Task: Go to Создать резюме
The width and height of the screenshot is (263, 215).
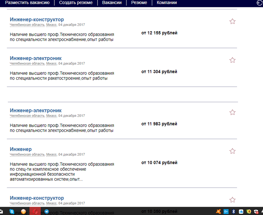Action: (76, 3)
